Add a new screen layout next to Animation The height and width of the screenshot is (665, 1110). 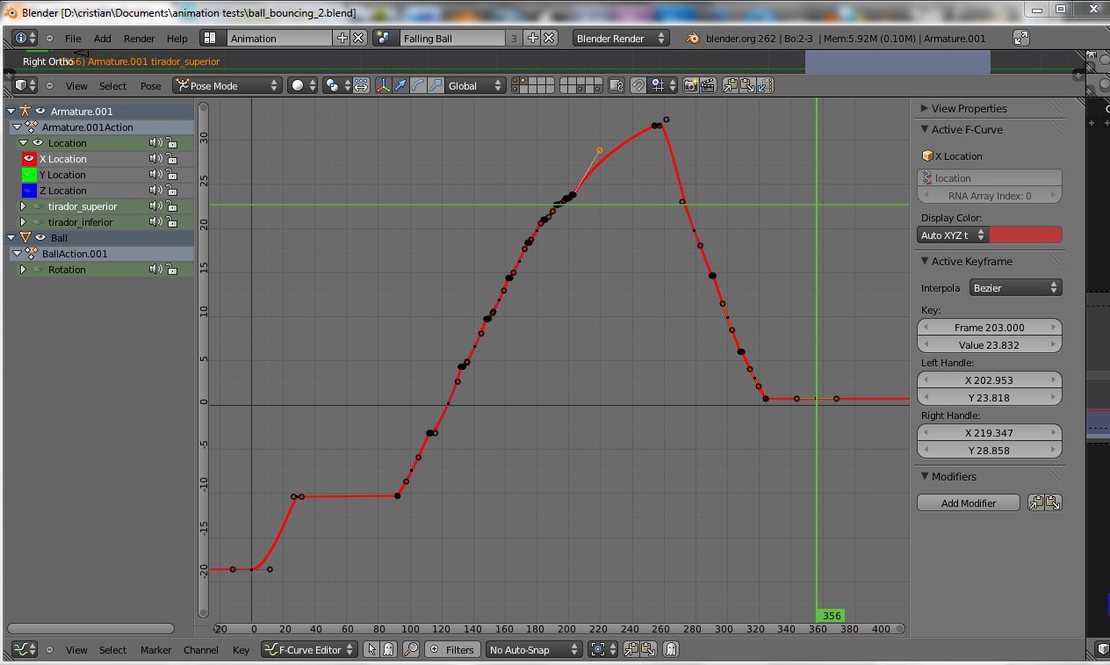342,38
